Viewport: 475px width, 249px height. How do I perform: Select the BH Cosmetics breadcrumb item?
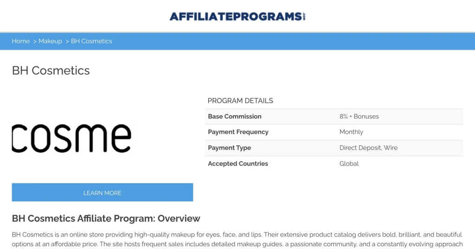click(91, 41)
